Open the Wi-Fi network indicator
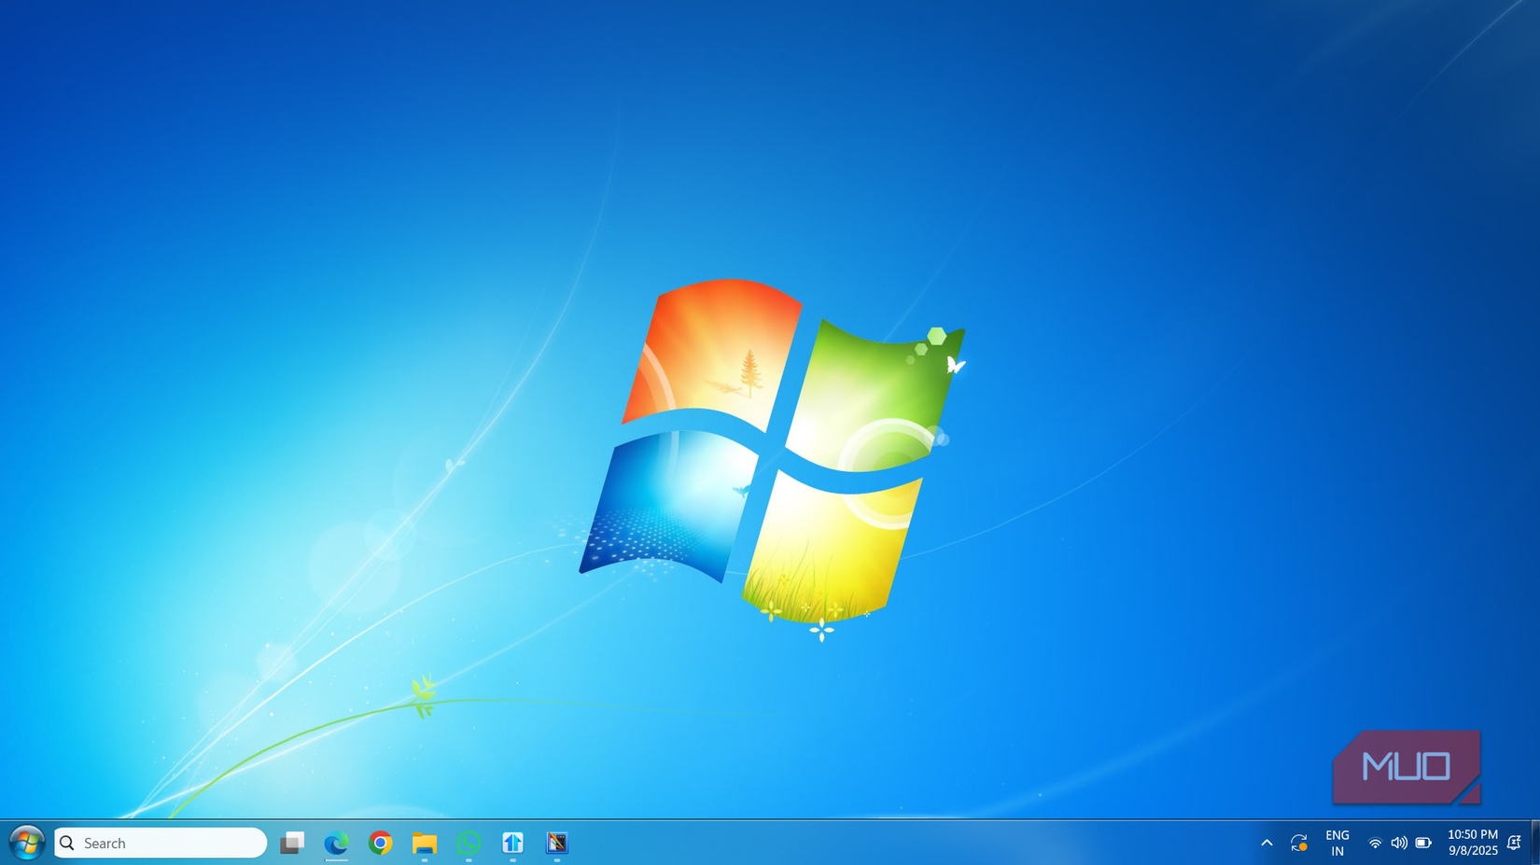 (x=1375, y=843)
